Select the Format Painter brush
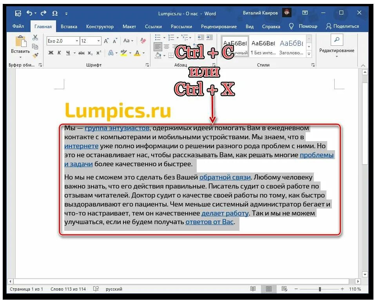The width and height of the screenshot is (375, 300). pos(35,55)
